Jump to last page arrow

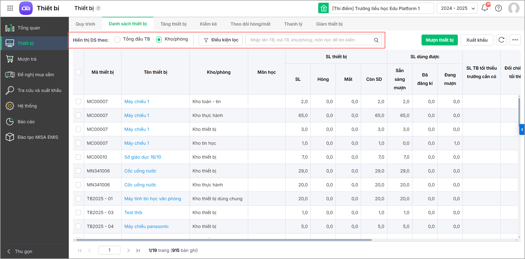138,251
